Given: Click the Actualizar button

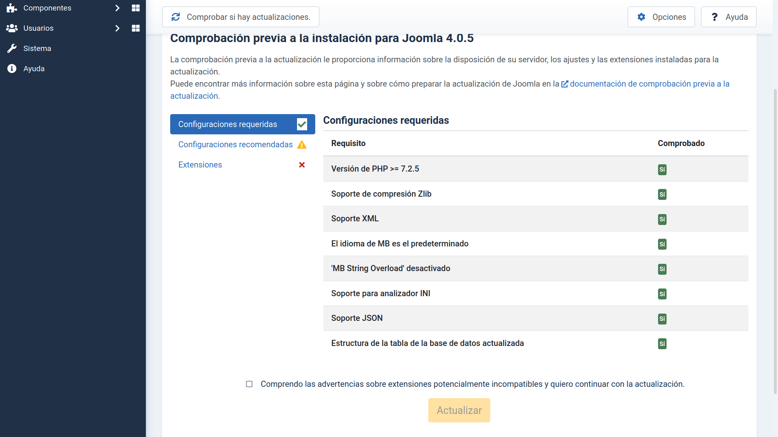Looking at the screenshot, I should coord(459,410).
